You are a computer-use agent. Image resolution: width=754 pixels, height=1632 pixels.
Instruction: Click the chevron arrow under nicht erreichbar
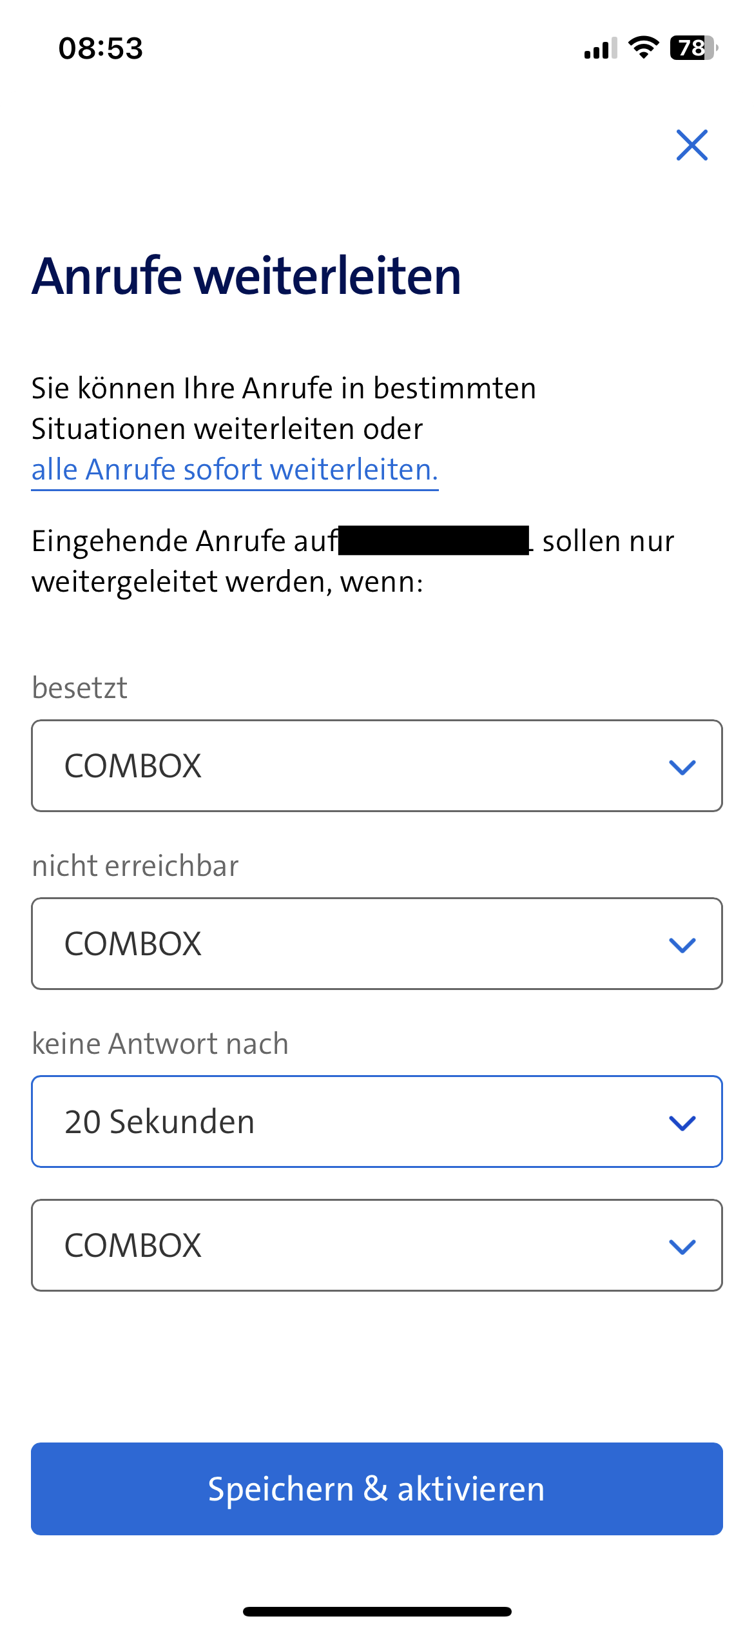[x=682, y=945]
